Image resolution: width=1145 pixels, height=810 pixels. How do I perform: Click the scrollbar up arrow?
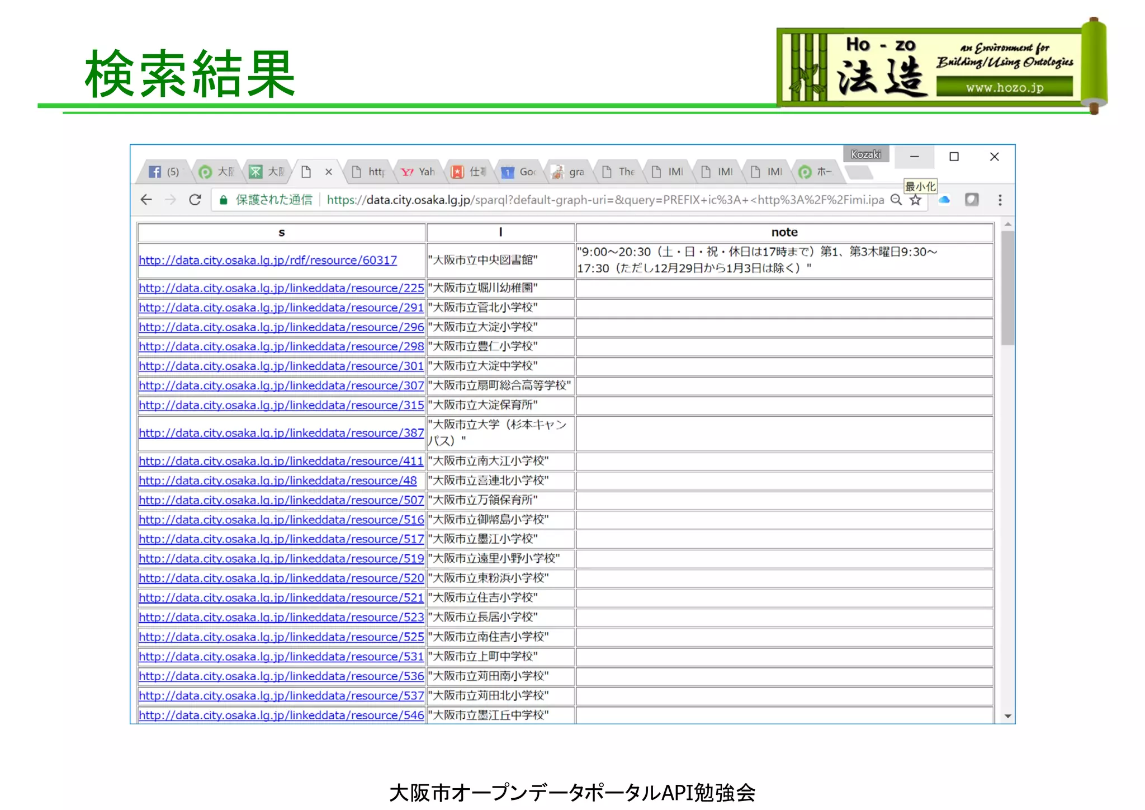tap(1007, 224)
